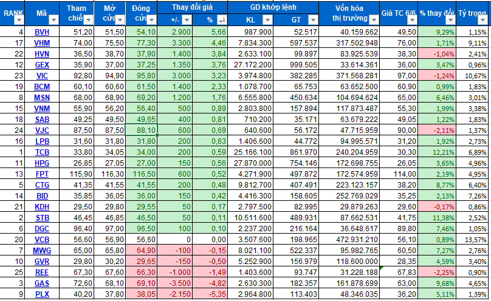Select cell 11,38% change for STB

(437, 218)
